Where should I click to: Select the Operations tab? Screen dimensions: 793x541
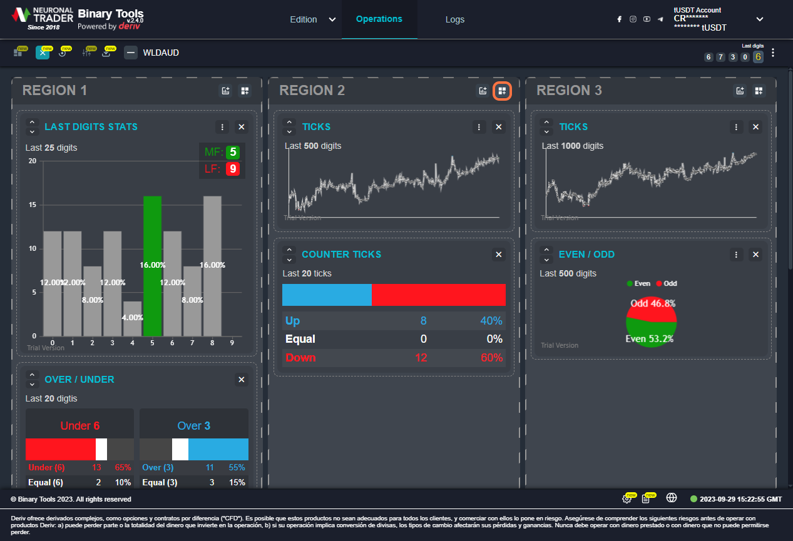click(379, 19)
